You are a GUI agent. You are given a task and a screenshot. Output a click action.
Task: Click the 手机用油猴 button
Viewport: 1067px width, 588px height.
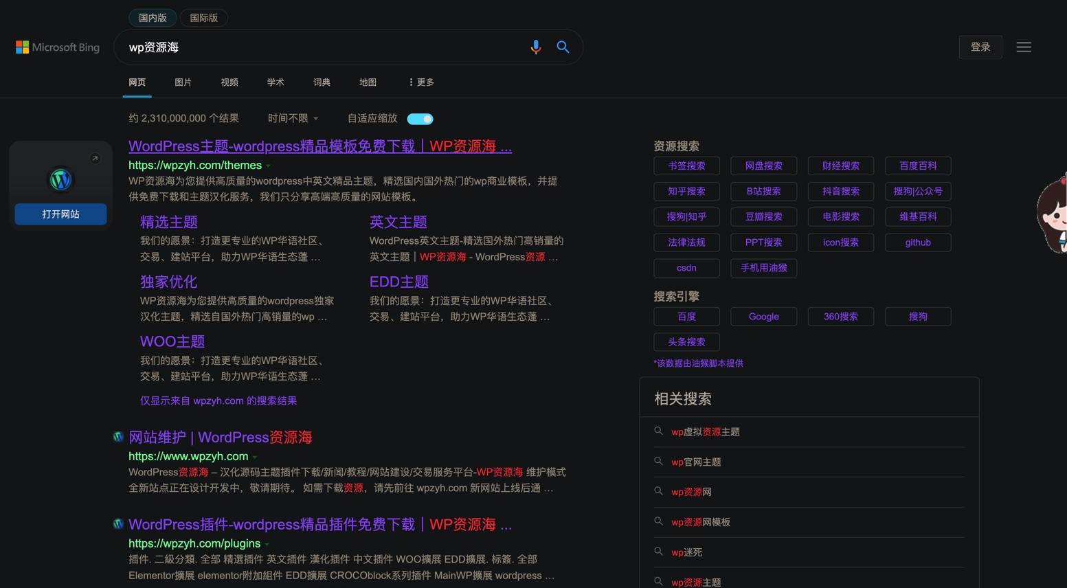pos(763,267)
